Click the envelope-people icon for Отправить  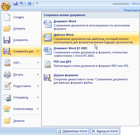click(x=7, y=98)
